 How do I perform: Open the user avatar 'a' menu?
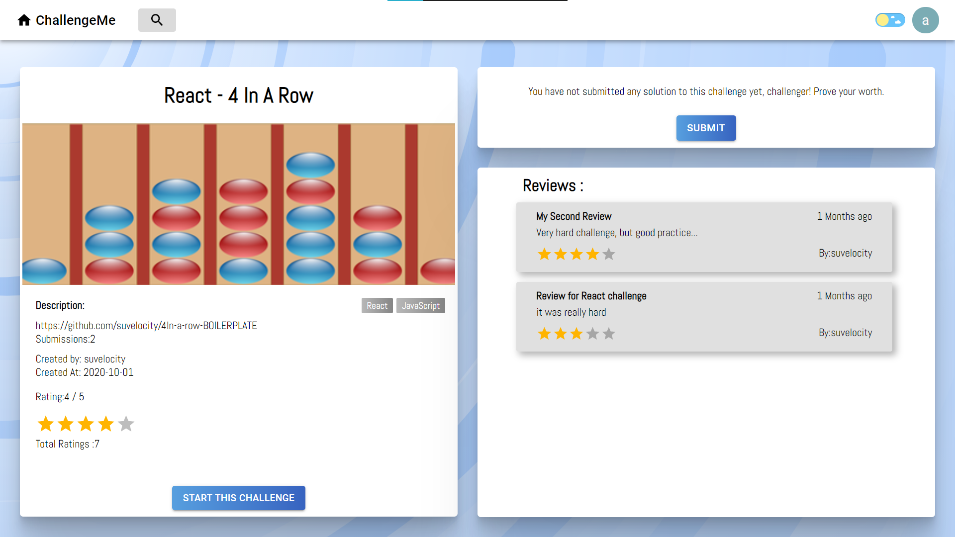coord(925,20)
